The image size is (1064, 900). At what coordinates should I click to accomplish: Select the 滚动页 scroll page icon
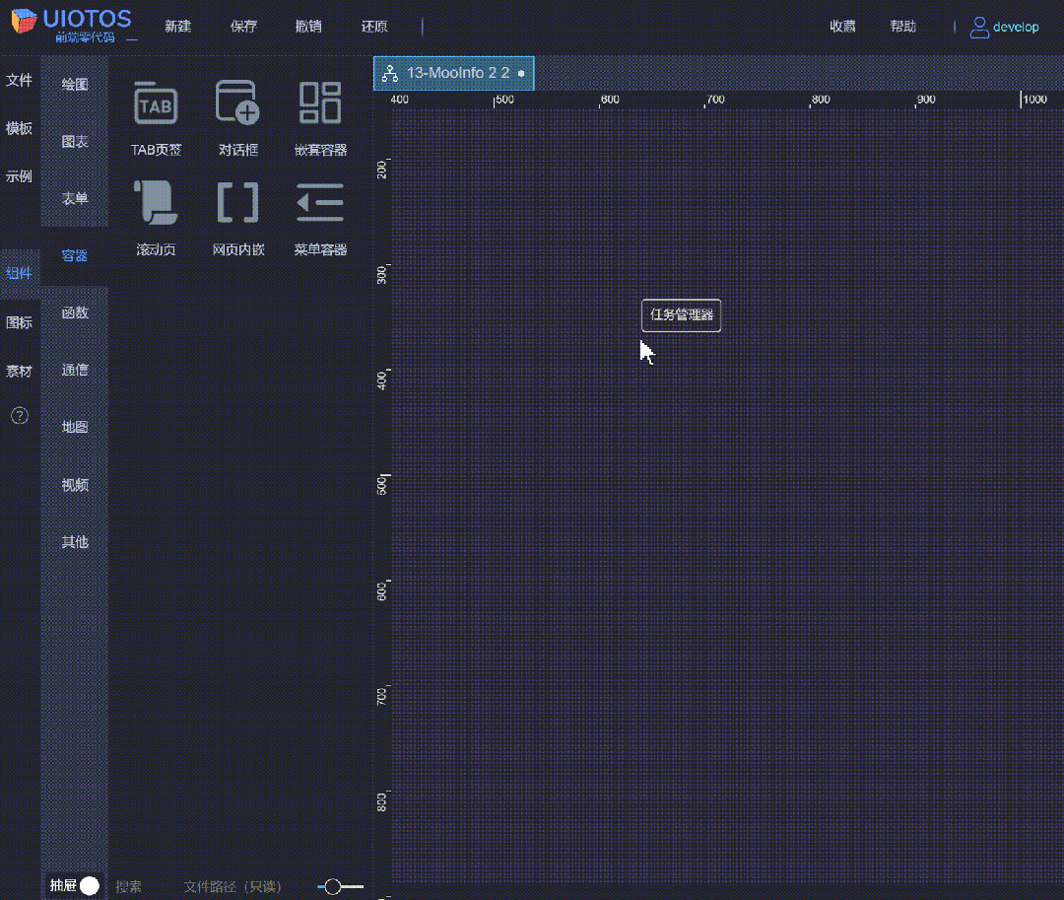tap(156, 202)
